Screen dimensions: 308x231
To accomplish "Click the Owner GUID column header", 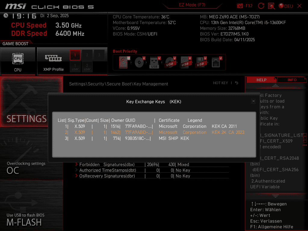I will point(123,120).
